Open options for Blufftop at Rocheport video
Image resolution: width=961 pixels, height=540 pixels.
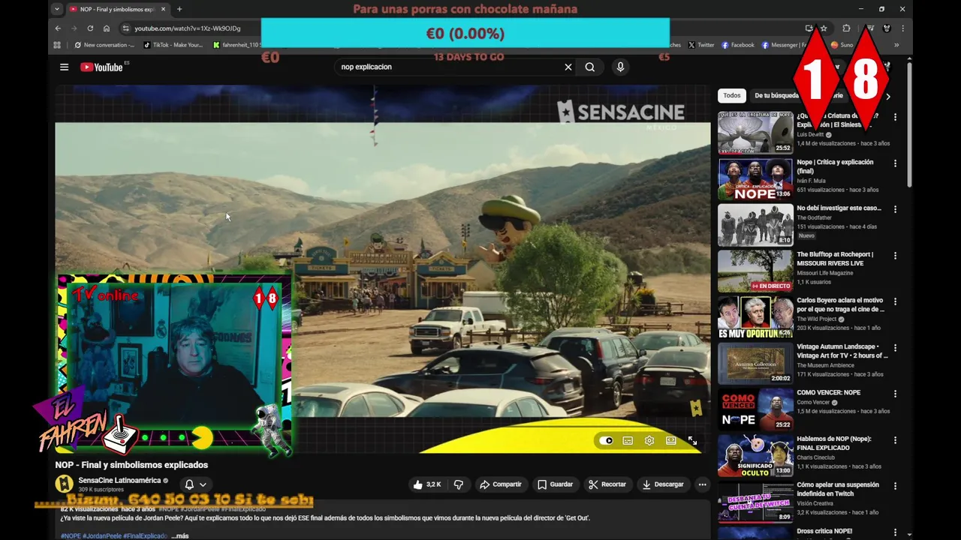tap(895, 256)
